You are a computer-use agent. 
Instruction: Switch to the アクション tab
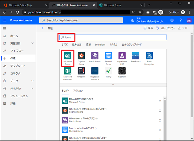pyautogui.click(x=78, y=91)
